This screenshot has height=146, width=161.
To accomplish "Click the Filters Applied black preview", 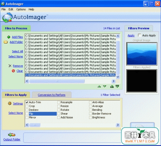I will (x=142, y=81).
